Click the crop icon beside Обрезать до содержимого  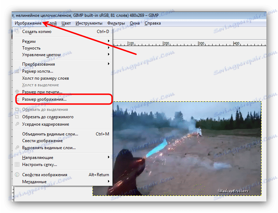coord(17,117)
